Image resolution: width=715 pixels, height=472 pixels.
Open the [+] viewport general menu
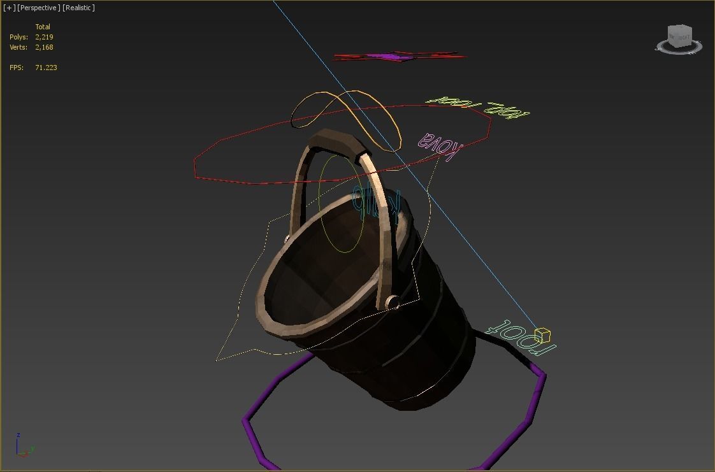(9, 8)
